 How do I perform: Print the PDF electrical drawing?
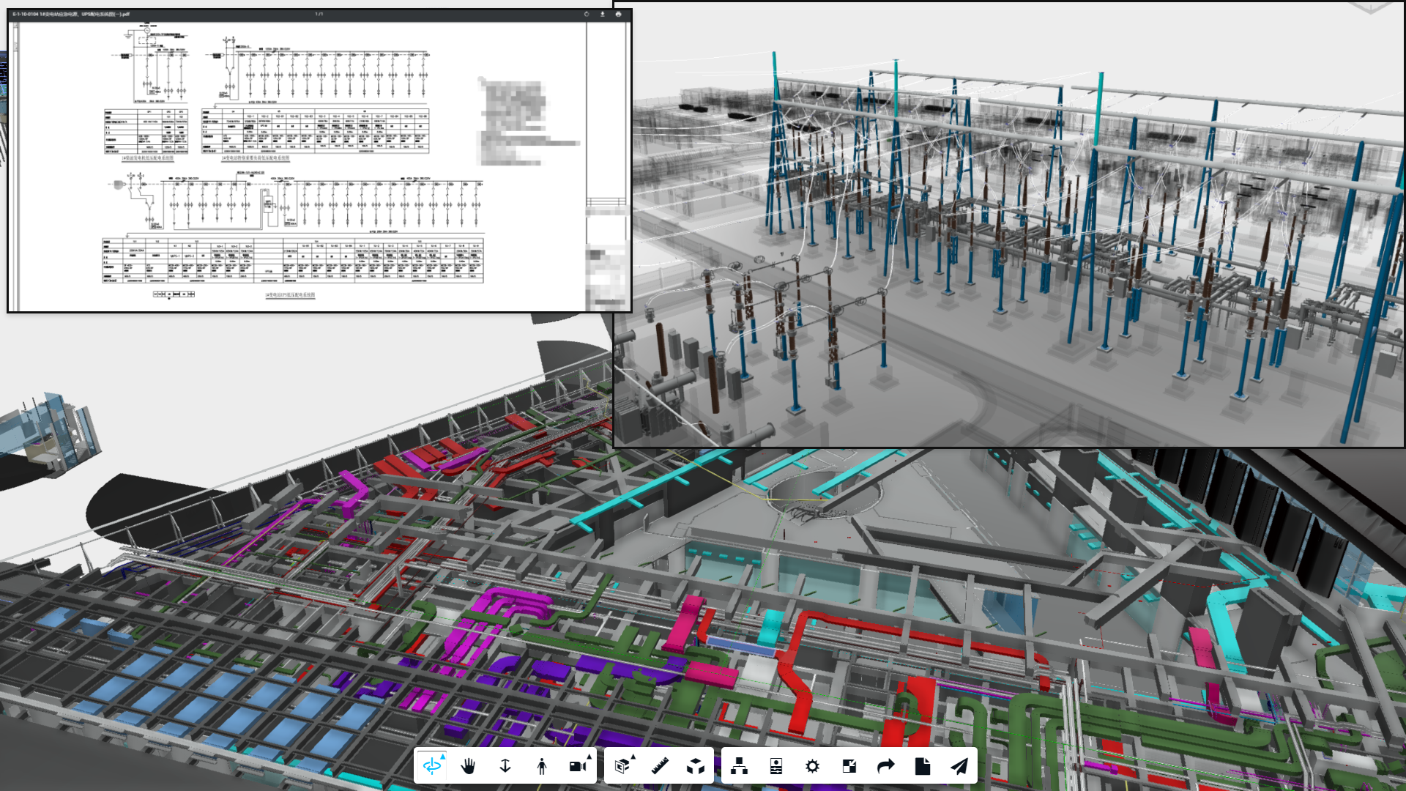619,14
